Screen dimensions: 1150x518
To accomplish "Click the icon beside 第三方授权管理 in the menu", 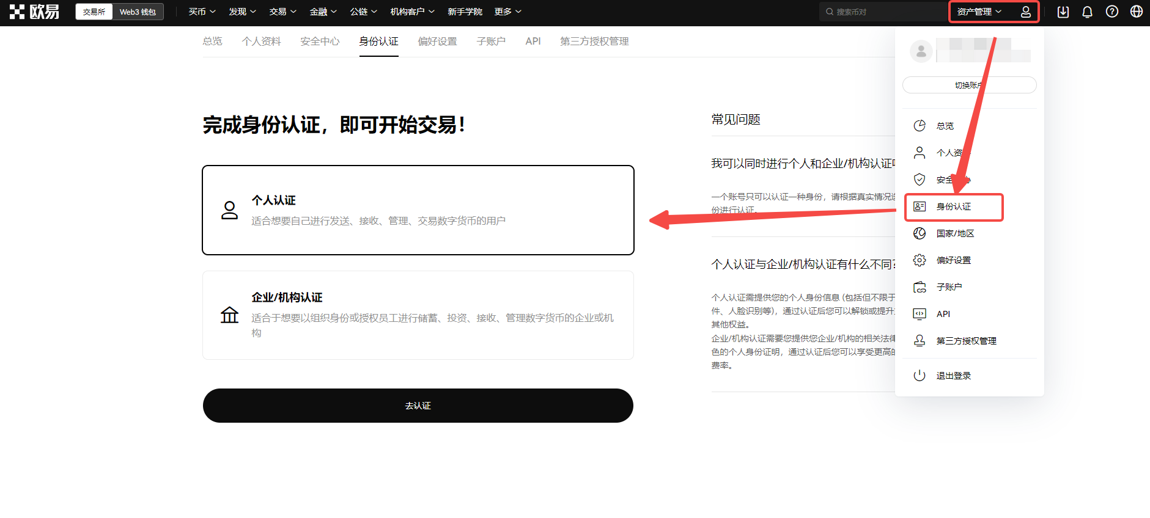I will click(920, 341).
